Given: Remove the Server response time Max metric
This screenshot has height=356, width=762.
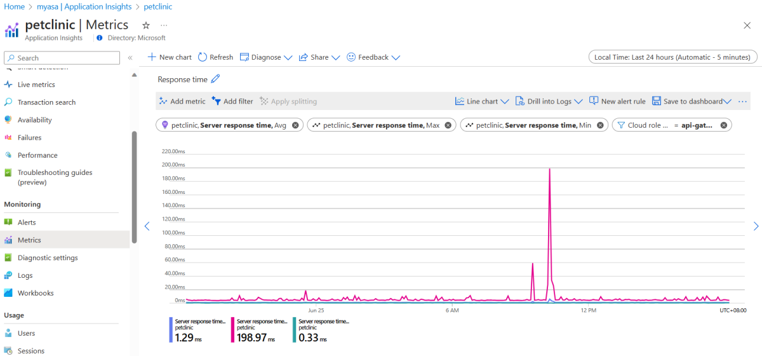Looking at the screenshot, I should pos(448,125).
